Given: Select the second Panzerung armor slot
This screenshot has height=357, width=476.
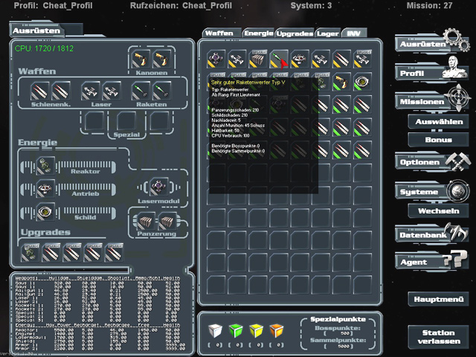Looking at the screenshot, I should [167, 222].
